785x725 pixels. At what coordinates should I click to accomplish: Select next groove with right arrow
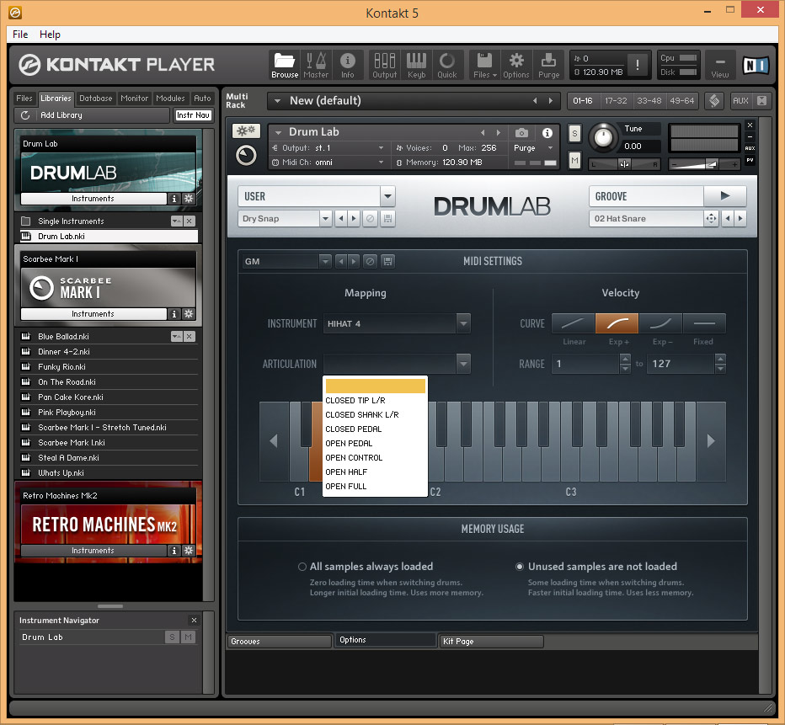tap(740, 219)
